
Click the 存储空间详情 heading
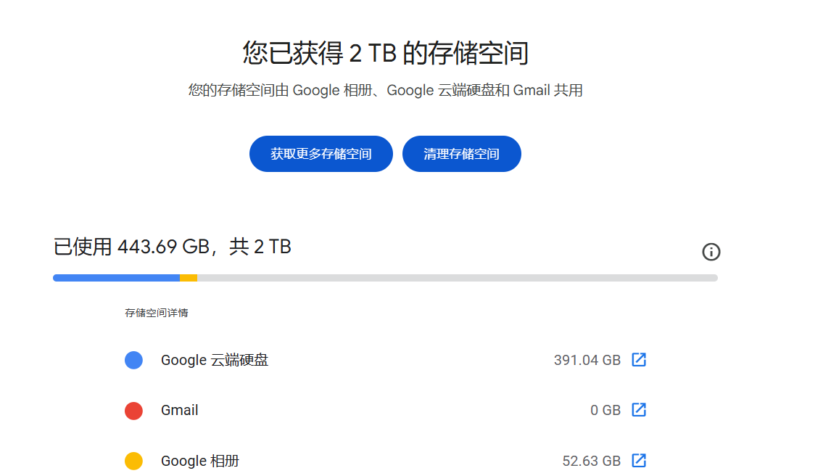point(157,313)
